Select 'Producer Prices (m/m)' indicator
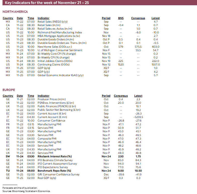 (52, 99)
